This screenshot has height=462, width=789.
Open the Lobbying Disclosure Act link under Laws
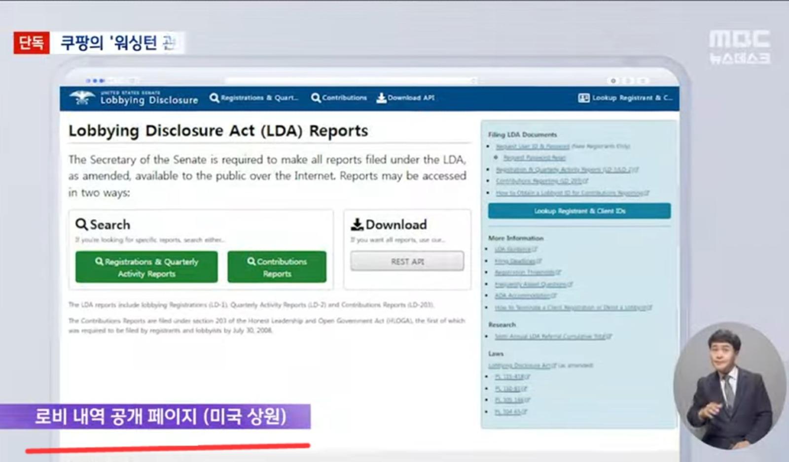[x=518, y=365]
